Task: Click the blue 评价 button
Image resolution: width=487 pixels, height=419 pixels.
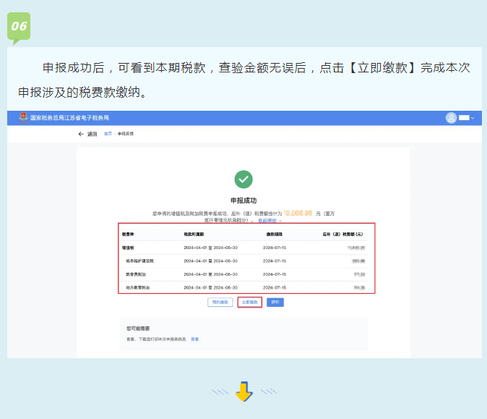Action: [x=275, y=302]
